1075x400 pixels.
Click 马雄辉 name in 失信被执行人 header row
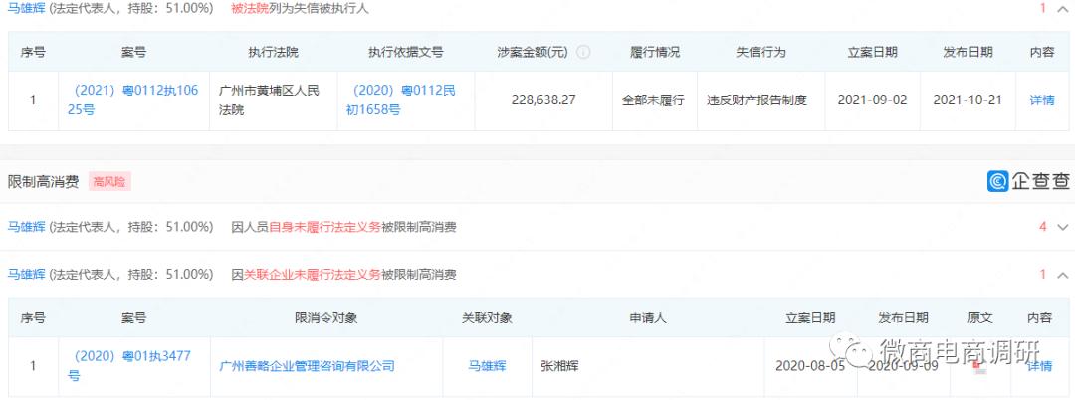[27, 8]
